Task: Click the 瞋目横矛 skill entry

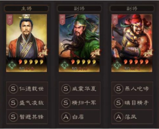Action: (x=132, y=103)
